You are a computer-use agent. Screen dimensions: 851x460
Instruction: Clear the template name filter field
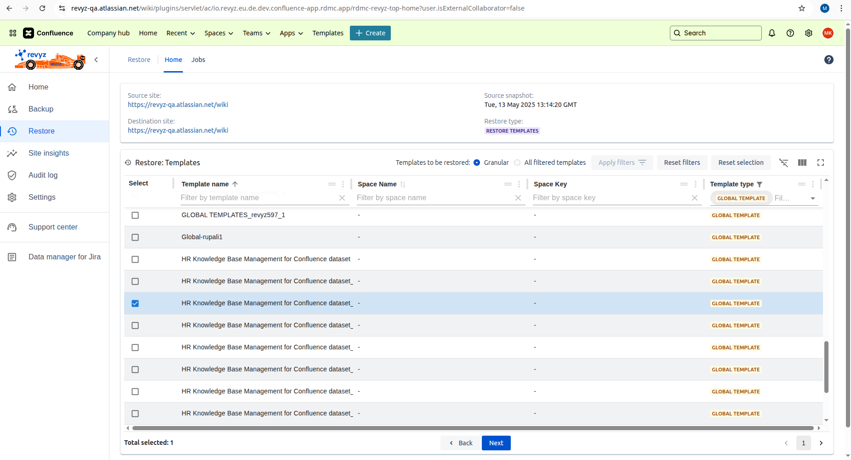point(342,198)
